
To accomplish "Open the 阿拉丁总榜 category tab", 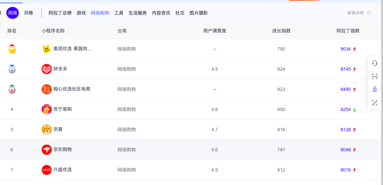I will [x=60, y=13].
